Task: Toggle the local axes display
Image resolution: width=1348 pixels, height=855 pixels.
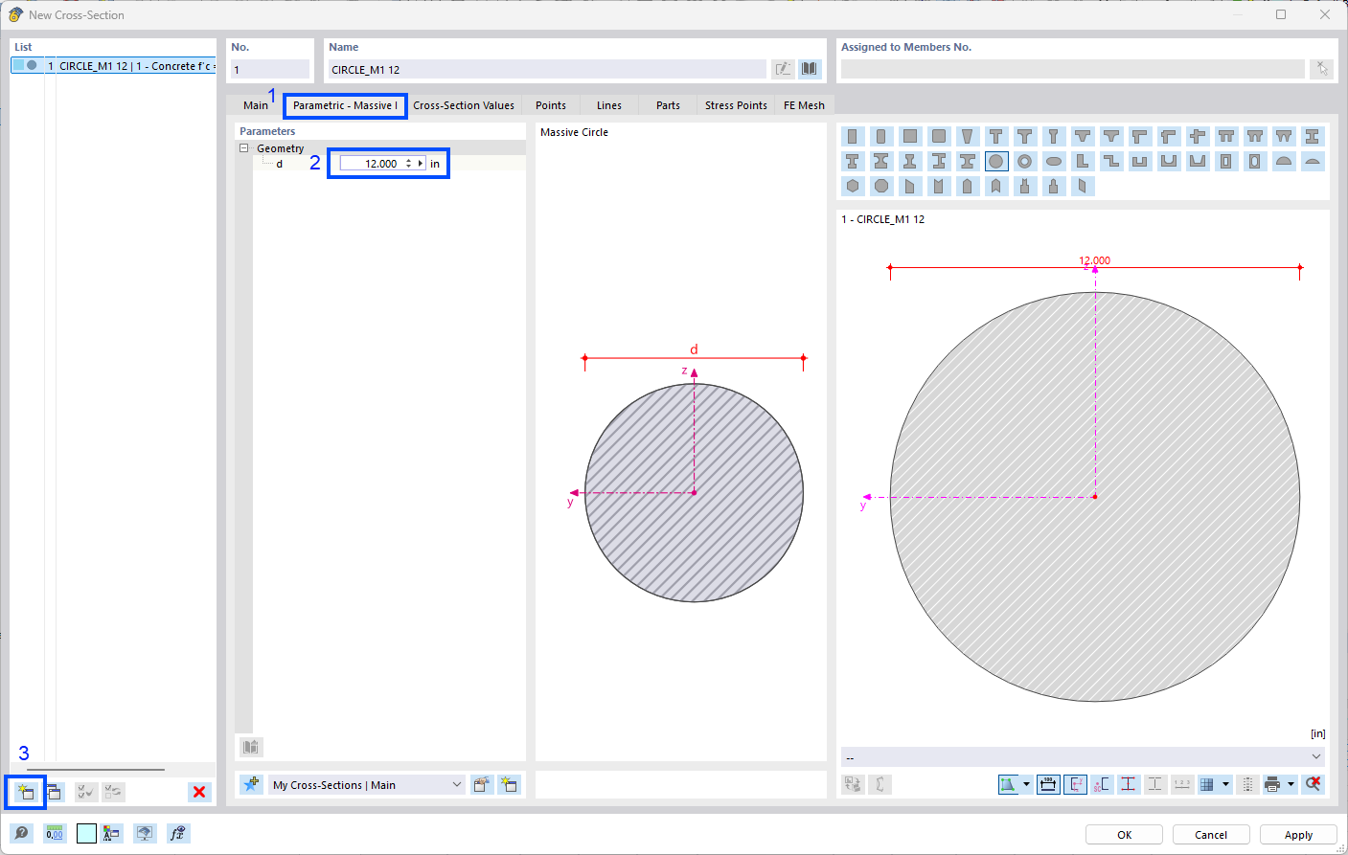Action: click(1075, 783)
